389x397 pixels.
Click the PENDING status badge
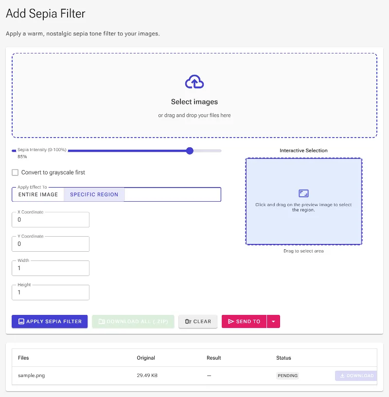pos(287,376)
